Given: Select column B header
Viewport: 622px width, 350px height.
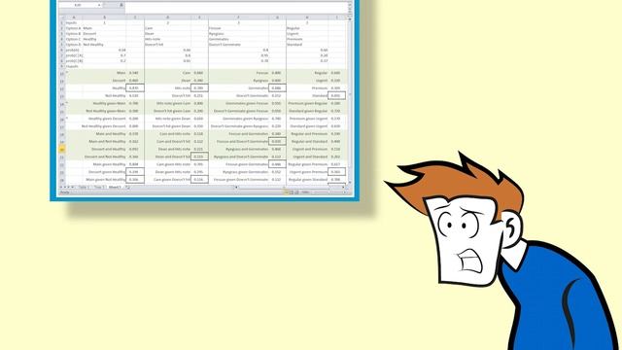Looking at the screenshot, I should [104, 17].
